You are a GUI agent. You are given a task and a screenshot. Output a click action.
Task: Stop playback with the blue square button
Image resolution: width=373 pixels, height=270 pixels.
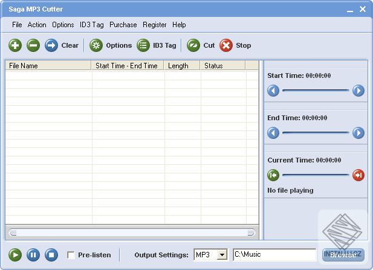pyautogui.click(x=51, y=255)
